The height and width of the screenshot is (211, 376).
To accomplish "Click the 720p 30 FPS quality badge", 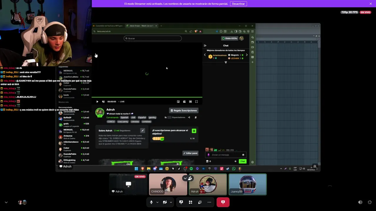I will [x=350, y=12].
